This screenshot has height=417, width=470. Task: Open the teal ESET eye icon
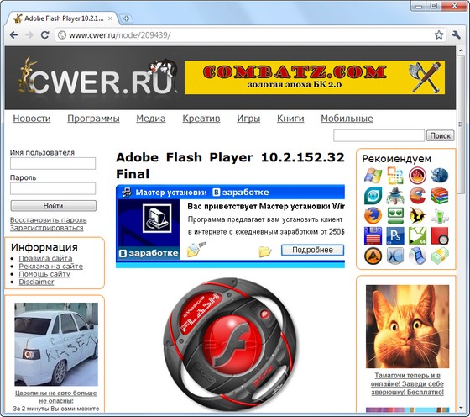(373, 196)
